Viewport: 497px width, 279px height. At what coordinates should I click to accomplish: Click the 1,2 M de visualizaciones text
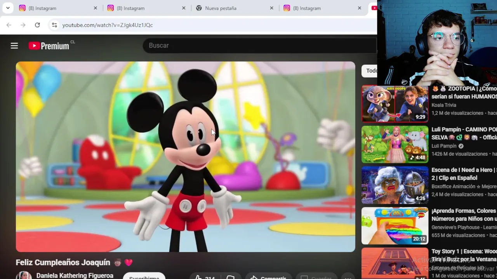(457, 113)
